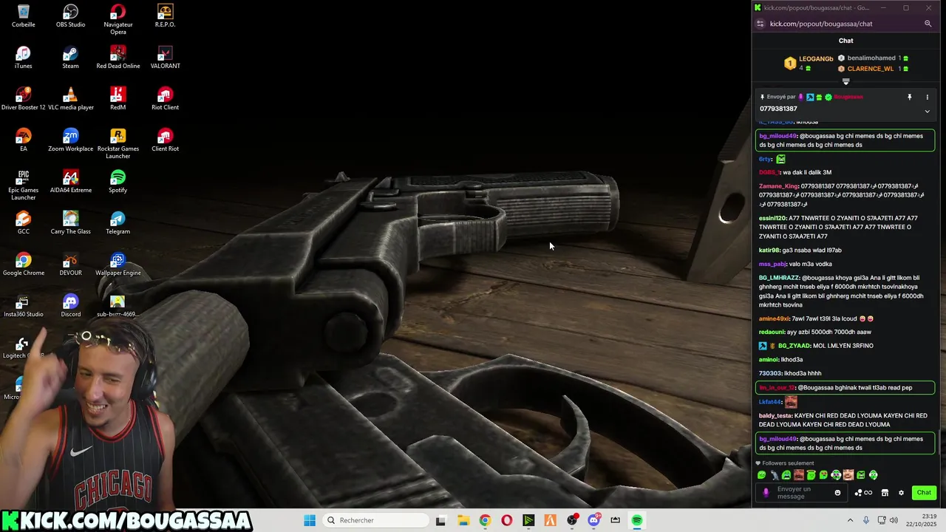Open the Corbeille recycle bin icon
946x532 pixels.
24,16
